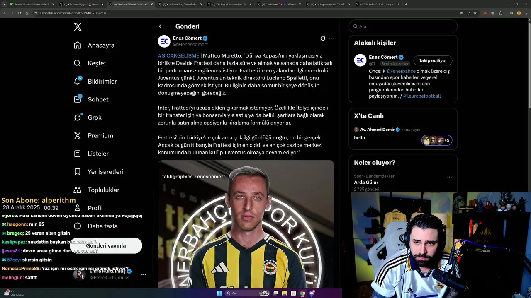Open the post's three-dot options menu
This screenshot has width=531, height=298.
[x=331, y=38]
